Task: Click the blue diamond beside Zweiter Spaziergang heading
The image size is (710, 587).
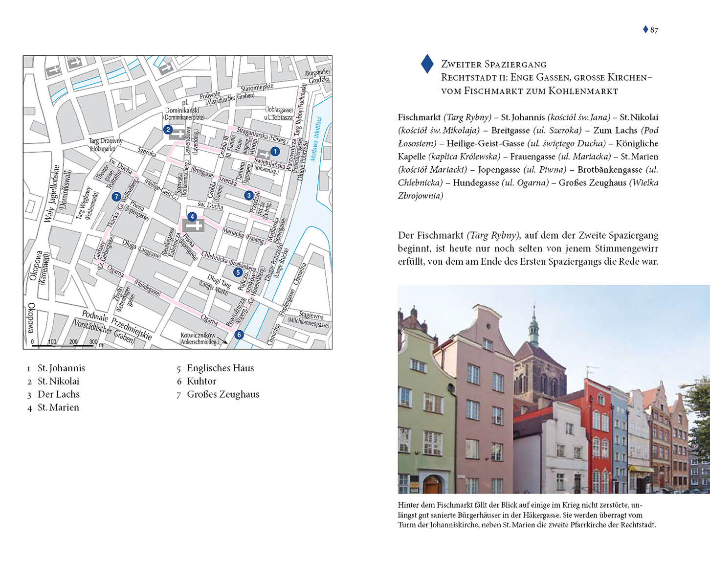Action: click(x=427, y=64)
